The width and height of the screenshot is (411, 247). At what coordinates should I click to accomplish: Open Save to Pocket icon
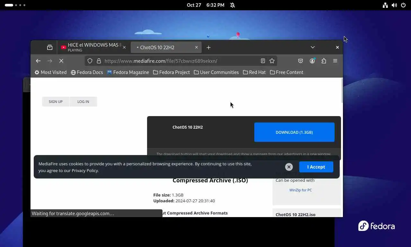pyautogui.click(x=301, y=61)
